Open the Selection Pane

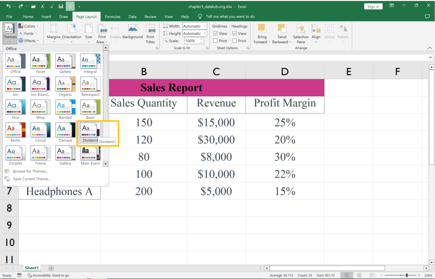pos(301,33)
